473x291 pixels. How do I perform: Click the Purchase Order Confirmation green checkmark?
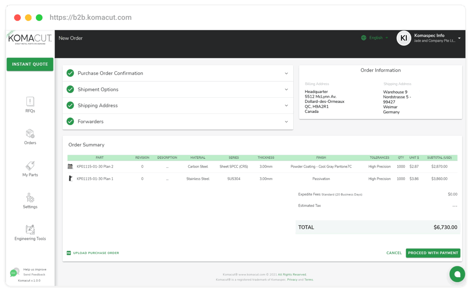pos(70,73)
